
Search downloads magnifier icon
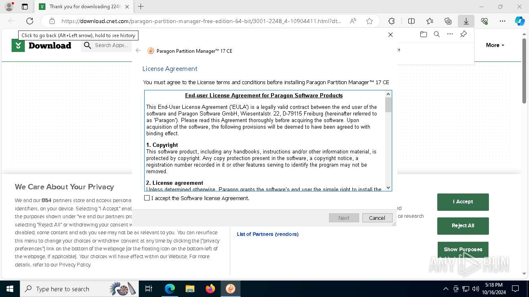pyautogui.click(x=437, y=35)
